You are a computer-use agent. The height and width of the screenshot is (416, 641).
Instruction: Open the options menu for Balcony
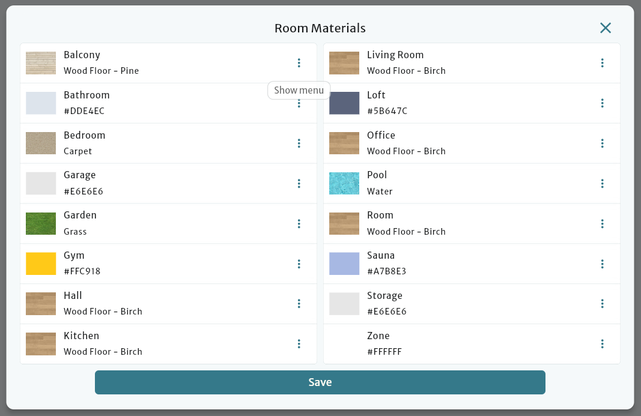pyautogui.click(x=299, y=62)
